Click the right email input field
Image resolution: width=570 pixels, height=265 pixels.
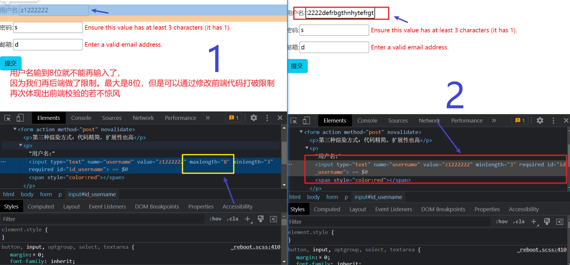tap(334, 47)
